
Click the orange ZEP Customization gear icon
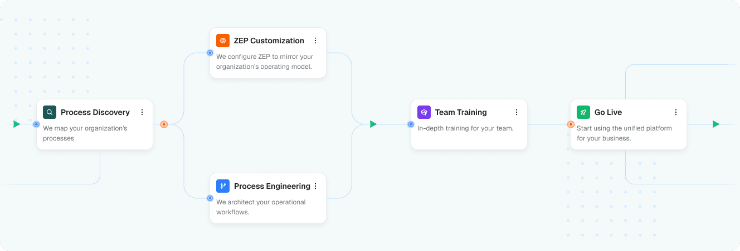[223, 41]
